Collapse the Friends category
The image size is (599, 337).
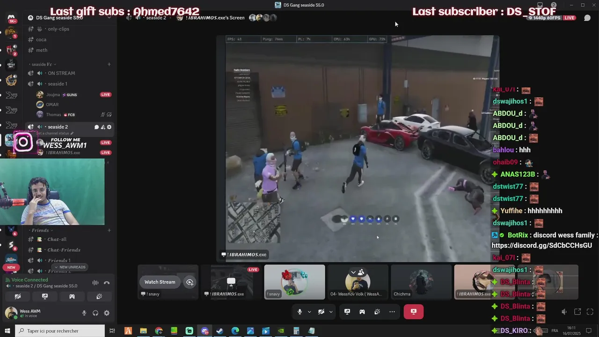(x=40, y=230)
